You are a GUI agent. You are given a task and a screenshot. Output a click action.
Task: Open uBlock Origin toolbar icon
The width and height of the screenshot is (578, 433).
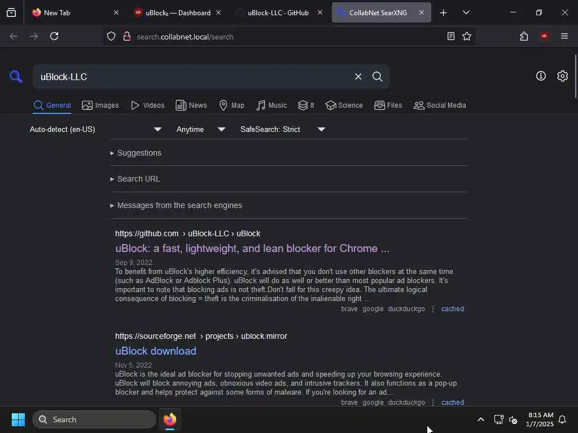click(544, 36)
